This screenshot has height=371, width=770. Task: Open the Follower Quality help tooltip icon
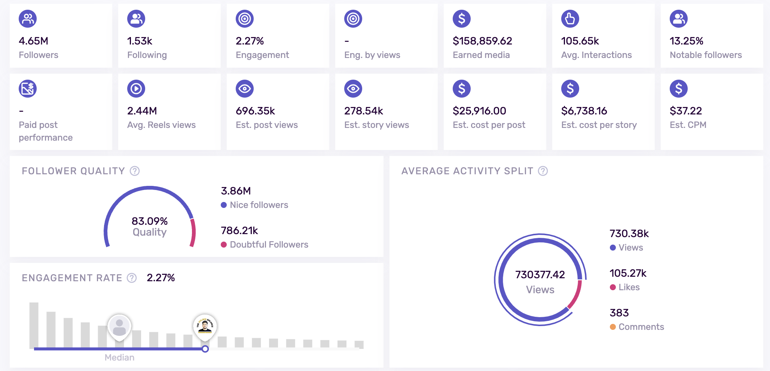(135, 171)
